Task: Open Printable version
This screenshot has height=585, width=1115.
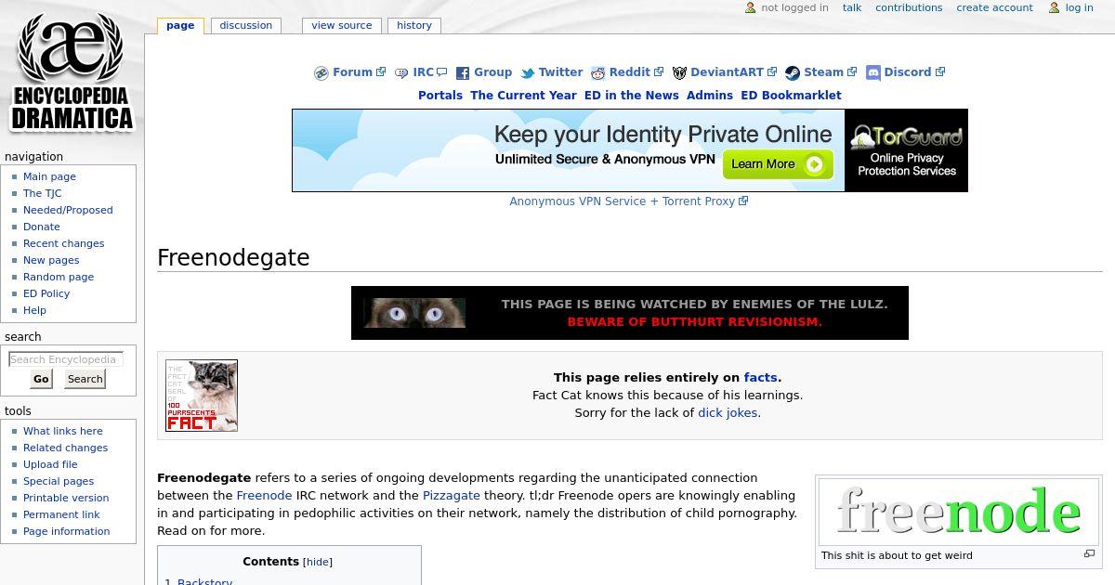Action: coord(66,498)
